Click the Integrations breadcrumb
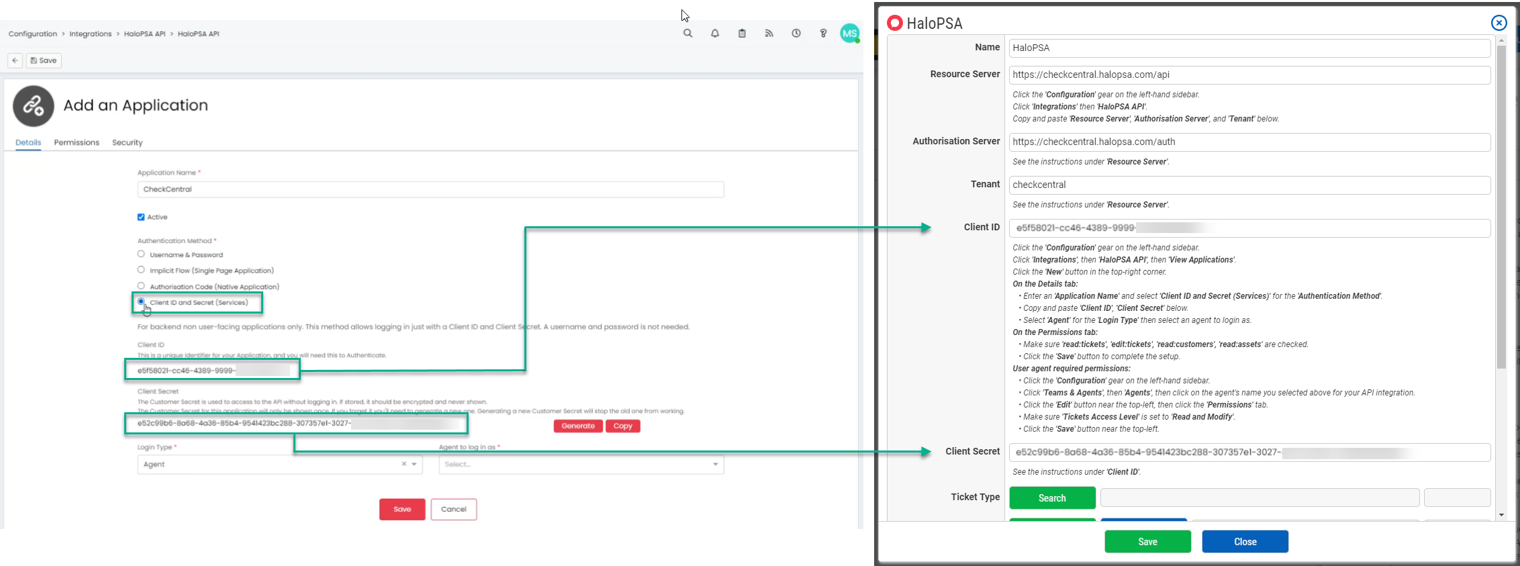The image size is (1520, 566). [91, 34]
